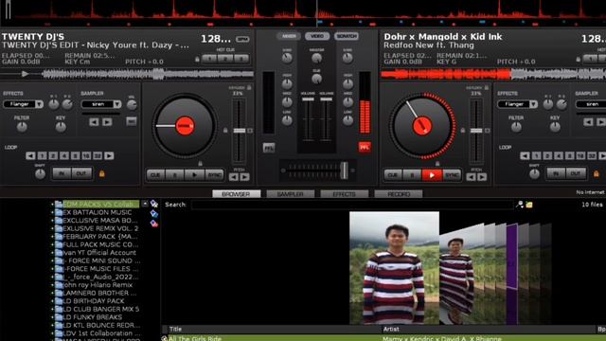This screenshot has width=606, height=341.
Task: Switch to the MIXER center panel
Action: coord(289,36)
